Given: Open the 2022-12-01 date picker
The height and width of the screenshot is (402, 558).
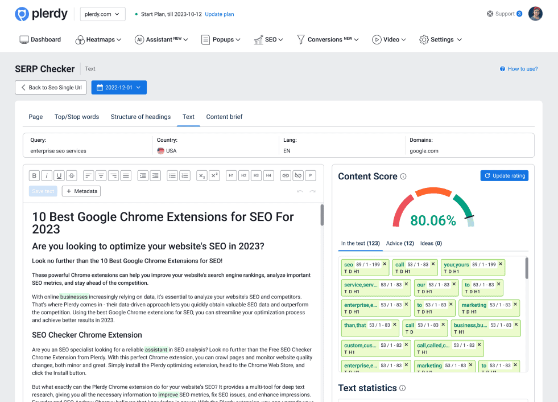Looking at the screenshot, I should [119, 88].
